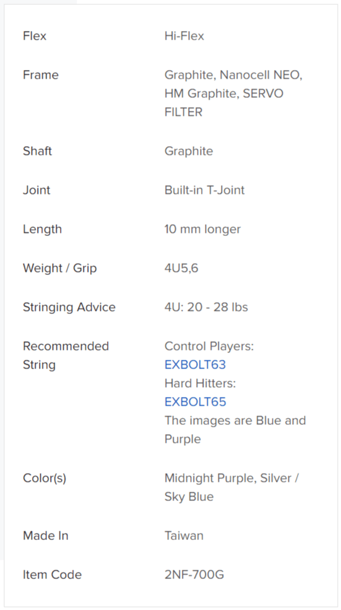Open the EXBOLT63 string link
The height and width of the screenshot is (610, 341).
point(195,365)
